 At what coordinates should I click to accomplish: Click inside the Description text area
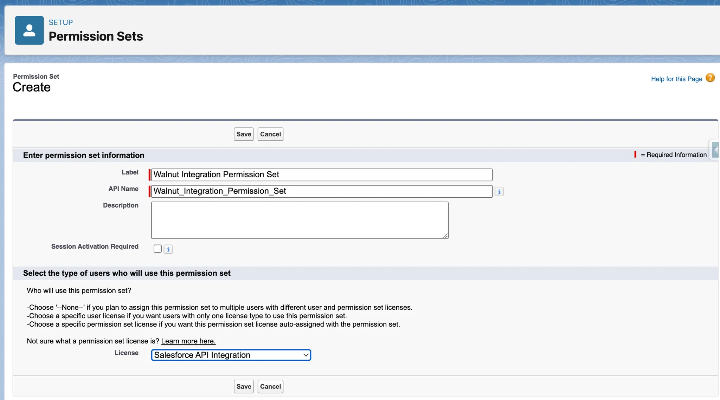(300, 220)
